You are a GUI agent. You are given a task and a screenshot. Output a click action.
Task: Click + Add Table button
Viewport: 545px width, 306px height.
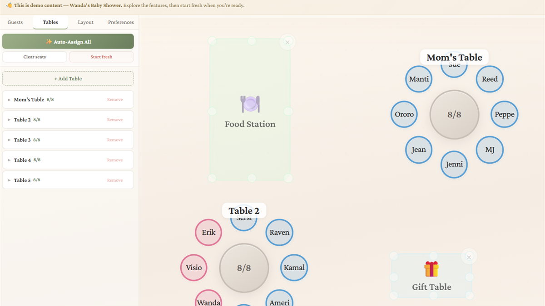coord(68,78)
